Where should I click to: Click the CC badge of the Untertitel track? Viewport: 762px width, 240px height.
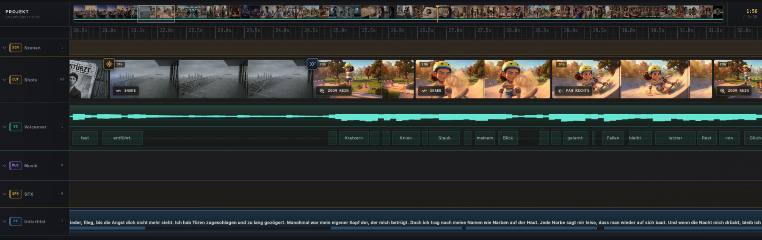(x=15, y=221)
